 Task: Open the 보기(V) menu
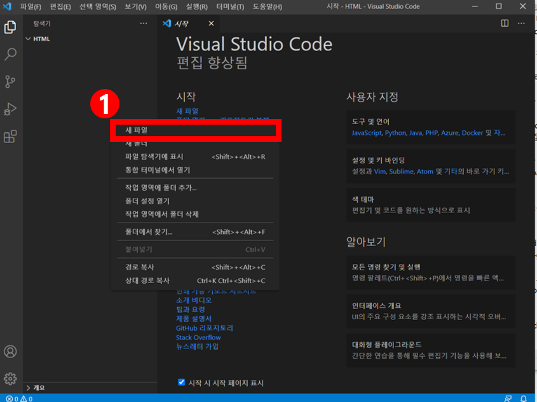[x=135, y=6]
